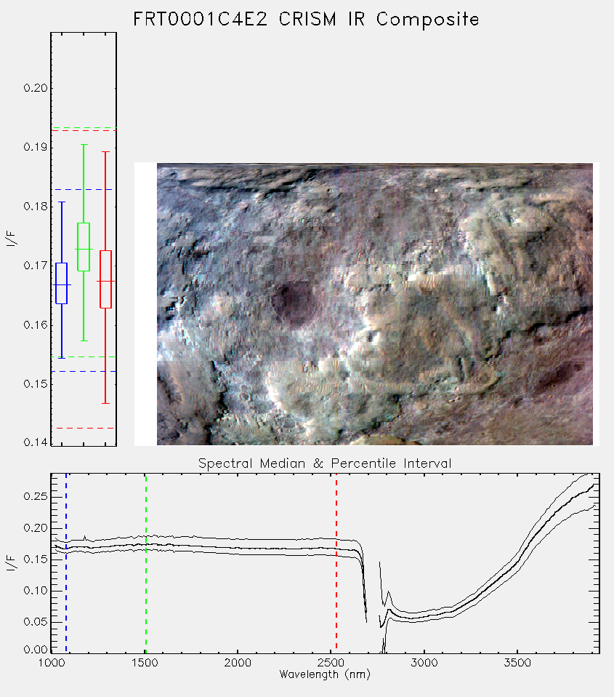Image resolution: width=614 pixels, height=697 pixels.
Task: Click the upper green dashed limit line
Action: tap(84, 128)
